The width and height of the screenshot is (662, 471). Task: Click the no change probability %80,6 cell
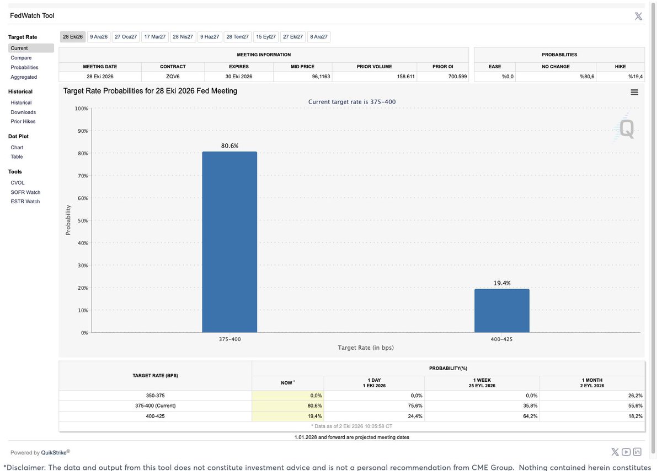click(556, 77)
